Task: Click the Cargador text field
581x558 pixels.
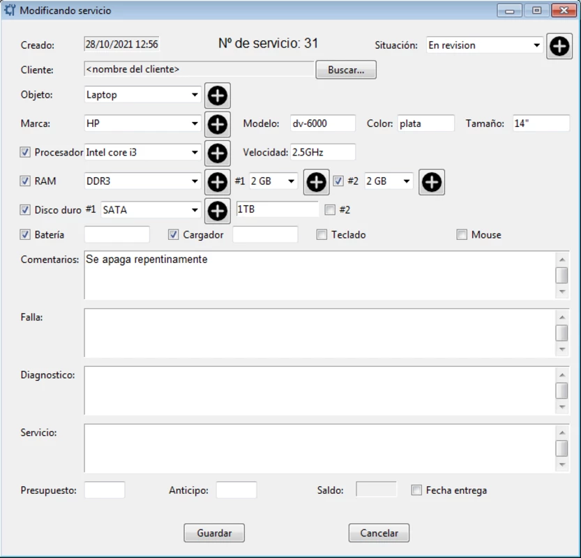Action: tap(265, 235)
